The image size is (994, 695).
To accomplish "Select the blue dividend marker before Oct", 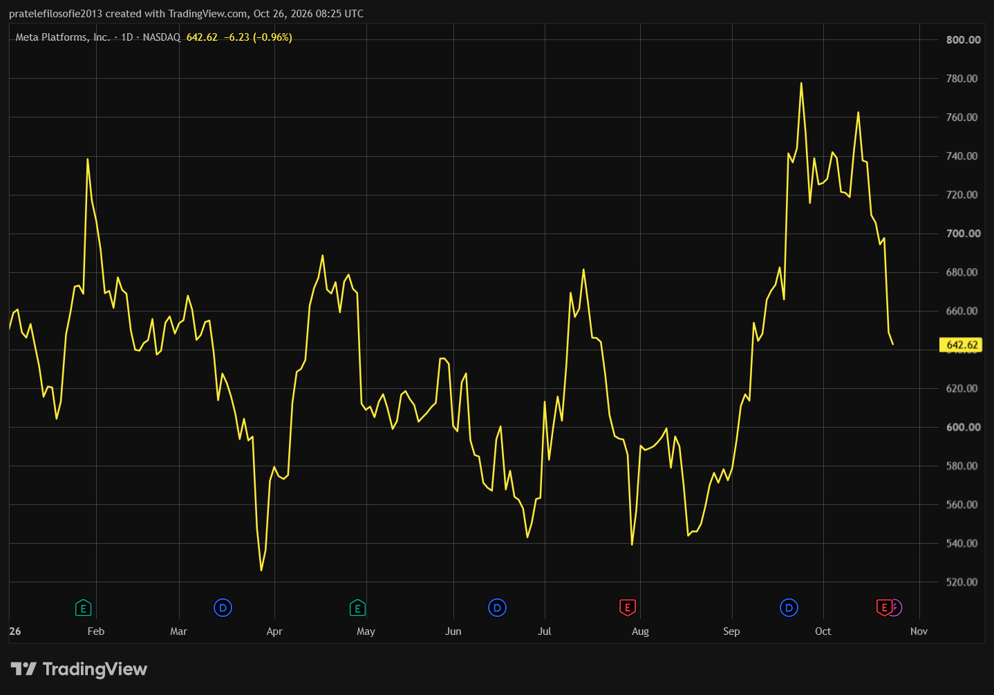I will pos(789,608).
